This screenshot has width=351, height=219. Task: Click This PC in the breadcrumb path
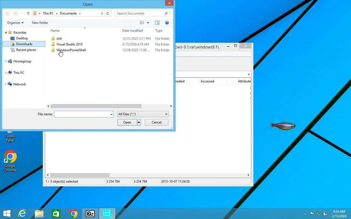48,13
